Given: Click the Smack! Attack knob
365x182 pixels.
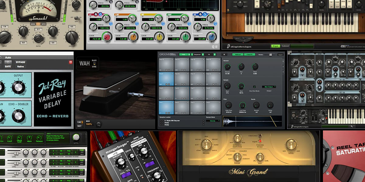Looking at the screenshot, I should tap(23, 31).
